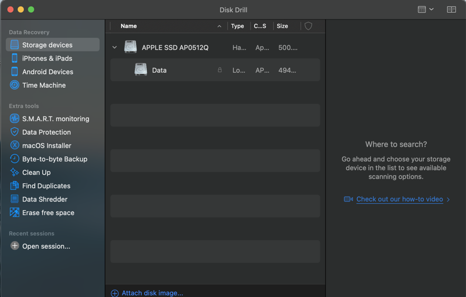Click the 494... size value
Image resolution: width=466 pixels, height=297 pixels.
coord(287,70)
